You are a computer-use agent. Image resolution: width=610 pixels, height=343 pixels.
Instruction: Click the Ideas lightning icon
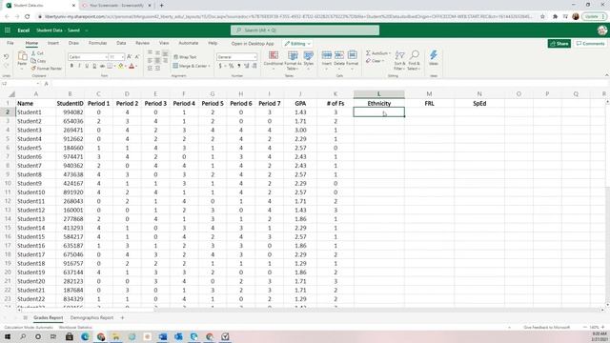pos(434,55)
